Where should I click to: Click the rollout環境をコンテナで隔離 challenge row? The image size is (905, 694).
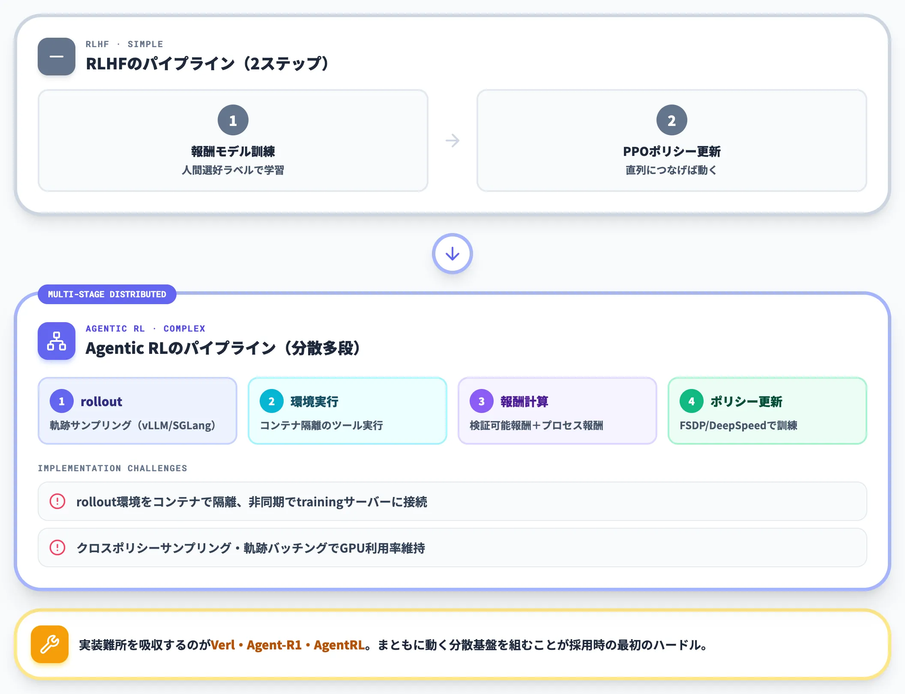pyautogui.click(x=452, y=501)
